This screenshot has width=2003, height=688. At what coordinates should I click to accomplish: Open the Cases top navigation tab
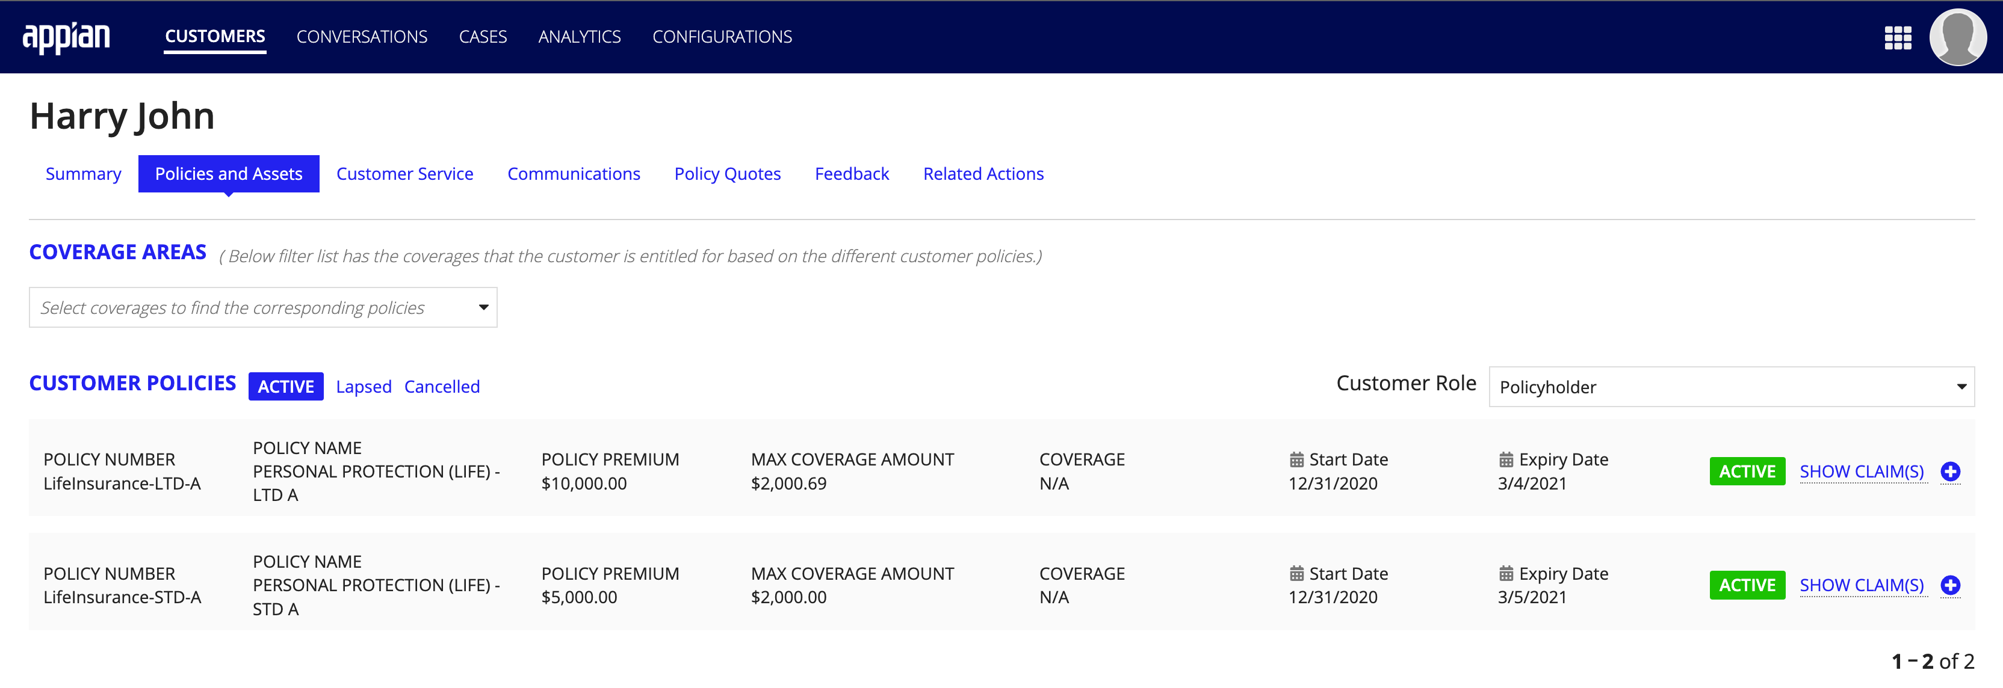click(x=482, y=37)
